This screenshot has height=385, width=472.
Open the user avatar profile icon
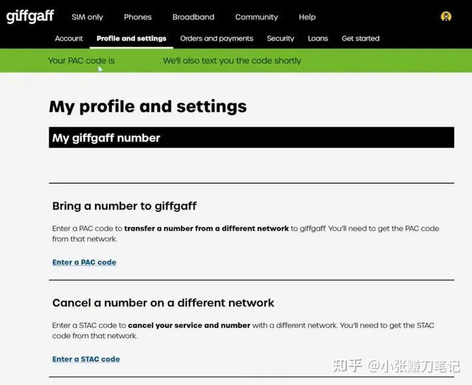point(446,16)
